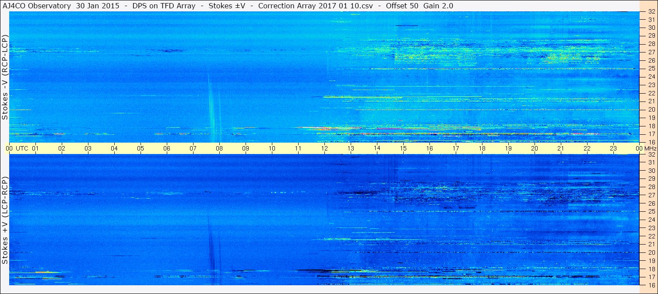Click Correction Array 2017 01 10.csv filename
Image resolution: width=658 pixels, height=294 pixels.
tap(315, 6)
